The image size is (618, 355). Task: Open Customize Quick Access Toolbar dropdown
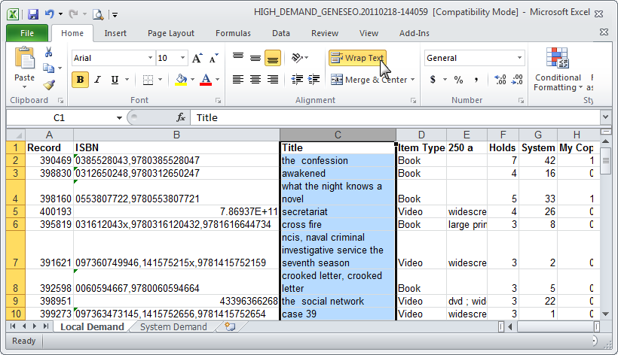(115, 15)
